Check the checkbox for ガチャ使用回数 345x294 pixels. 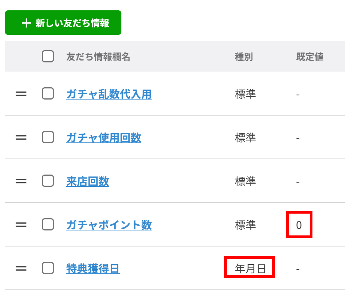(x=47, y=137)
